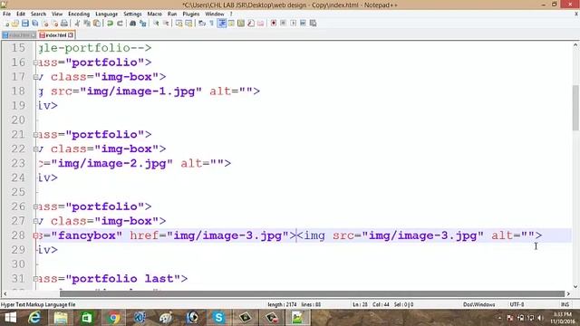This screenshot has width=580, height=326.
Task: Click the Paste clipboard toolbar icon
Action: pyautogui.click(x=97, y=24)
